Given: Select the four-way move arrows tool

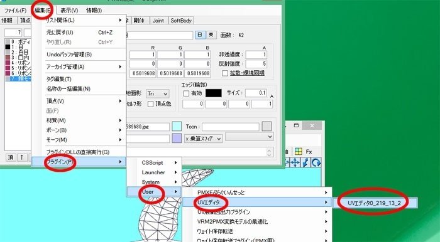Looking at the screenshot, I should pos(294,162).
